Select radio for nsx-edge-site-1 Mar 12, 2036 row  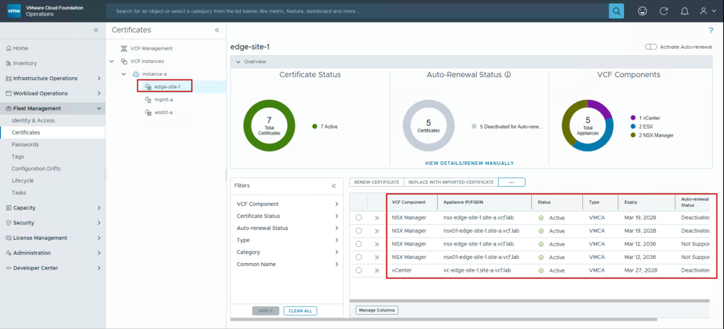tap(358, 244)
